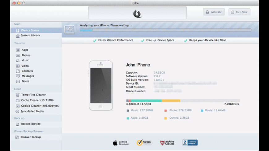Click the software version 7.0.2
The height and width of the screenshot is (151, 269).
pos(157,76)
